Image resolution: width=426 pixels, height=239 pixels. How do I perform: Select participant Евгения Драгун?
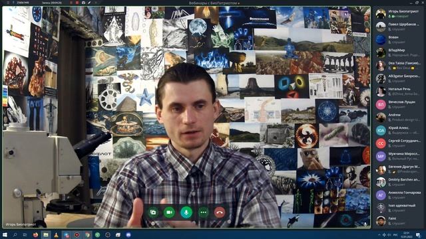398,169
